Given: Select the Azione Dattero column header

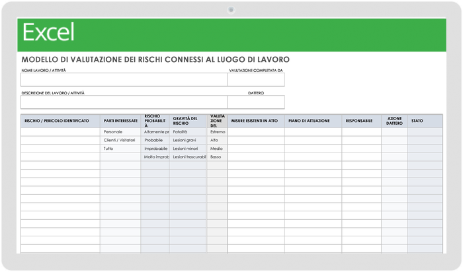Looking at the screenshot, I should [394, 121].
